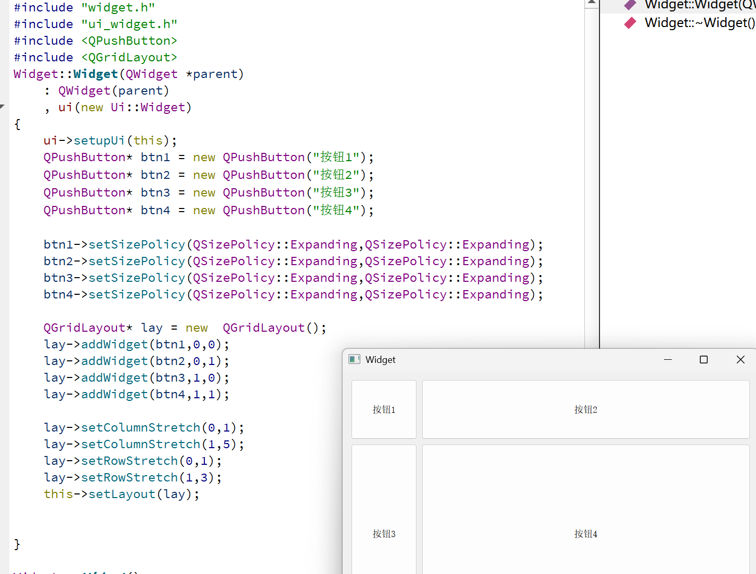Screen dimensions: 756x574
Task: Select Widget::~Widget() in the outline panel
Action: [x=700, y=23]
